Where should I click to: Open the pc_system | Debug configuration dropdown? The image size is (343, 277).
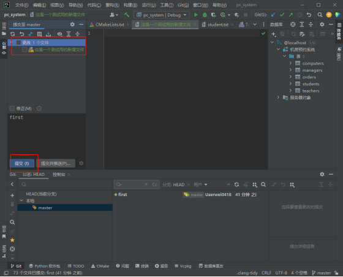[162, 15]
